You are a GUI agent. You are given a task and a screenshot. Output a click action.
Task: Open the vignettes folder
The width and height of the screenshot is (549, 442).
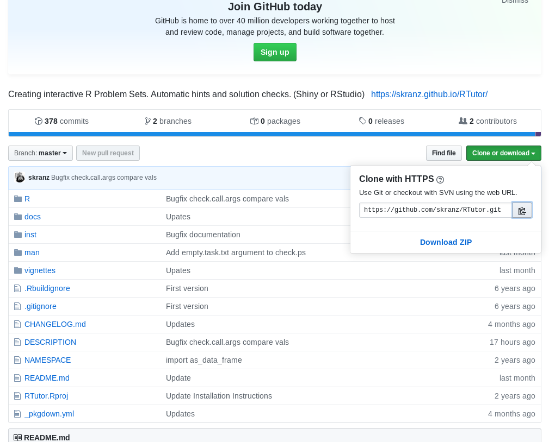[40, 270]
